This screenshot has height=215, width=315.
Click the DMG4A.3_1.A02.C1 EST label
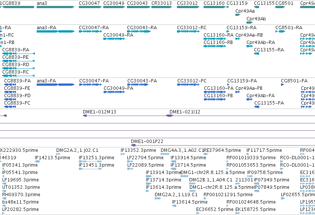(182, 150)
